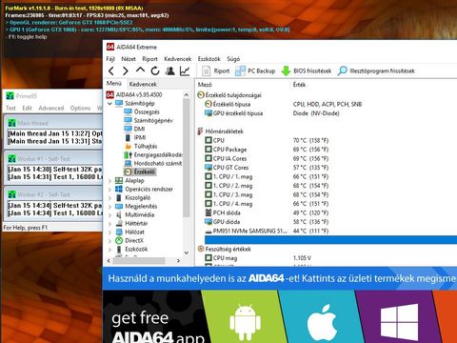
Task: Switch to the Kedvencek tab
Action: [x=143, y=84]
